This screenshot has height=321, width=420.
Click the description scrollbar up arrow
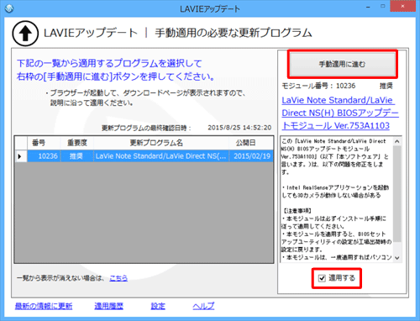coord(397,141)
